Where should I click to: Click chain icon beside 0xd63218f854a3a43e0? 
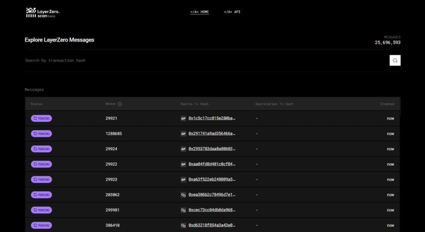pyautogui.click(x=183, y=225)
